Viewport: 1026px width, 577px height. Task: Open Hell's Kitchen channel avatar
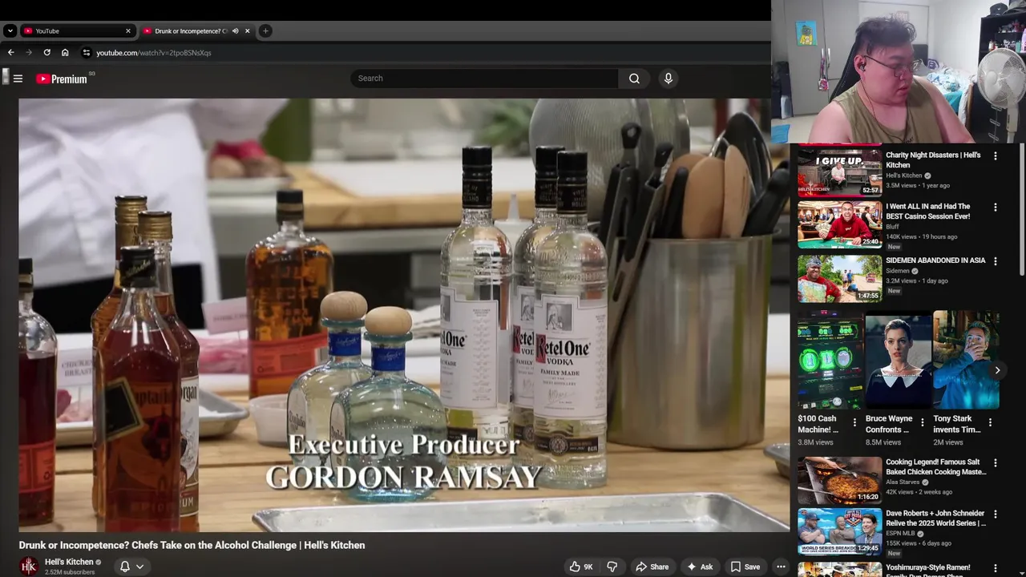click(x=29, y=567)
